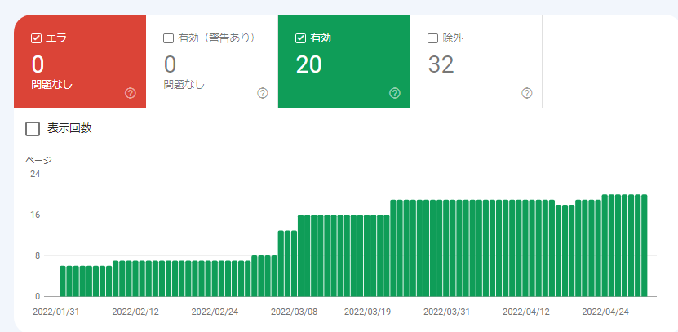
Task: Click the 2022/03/08 date label
Action: coord(294,312)
